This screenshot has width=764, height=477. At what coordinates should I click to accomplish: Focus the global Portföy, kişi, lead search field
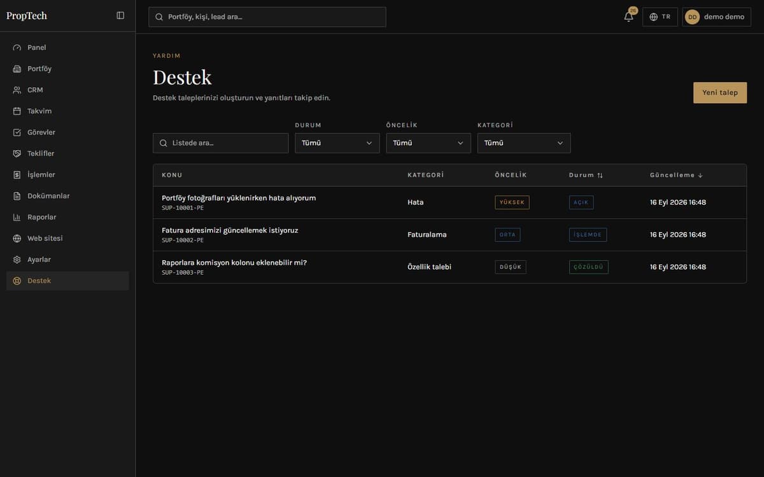click(267, 17)
